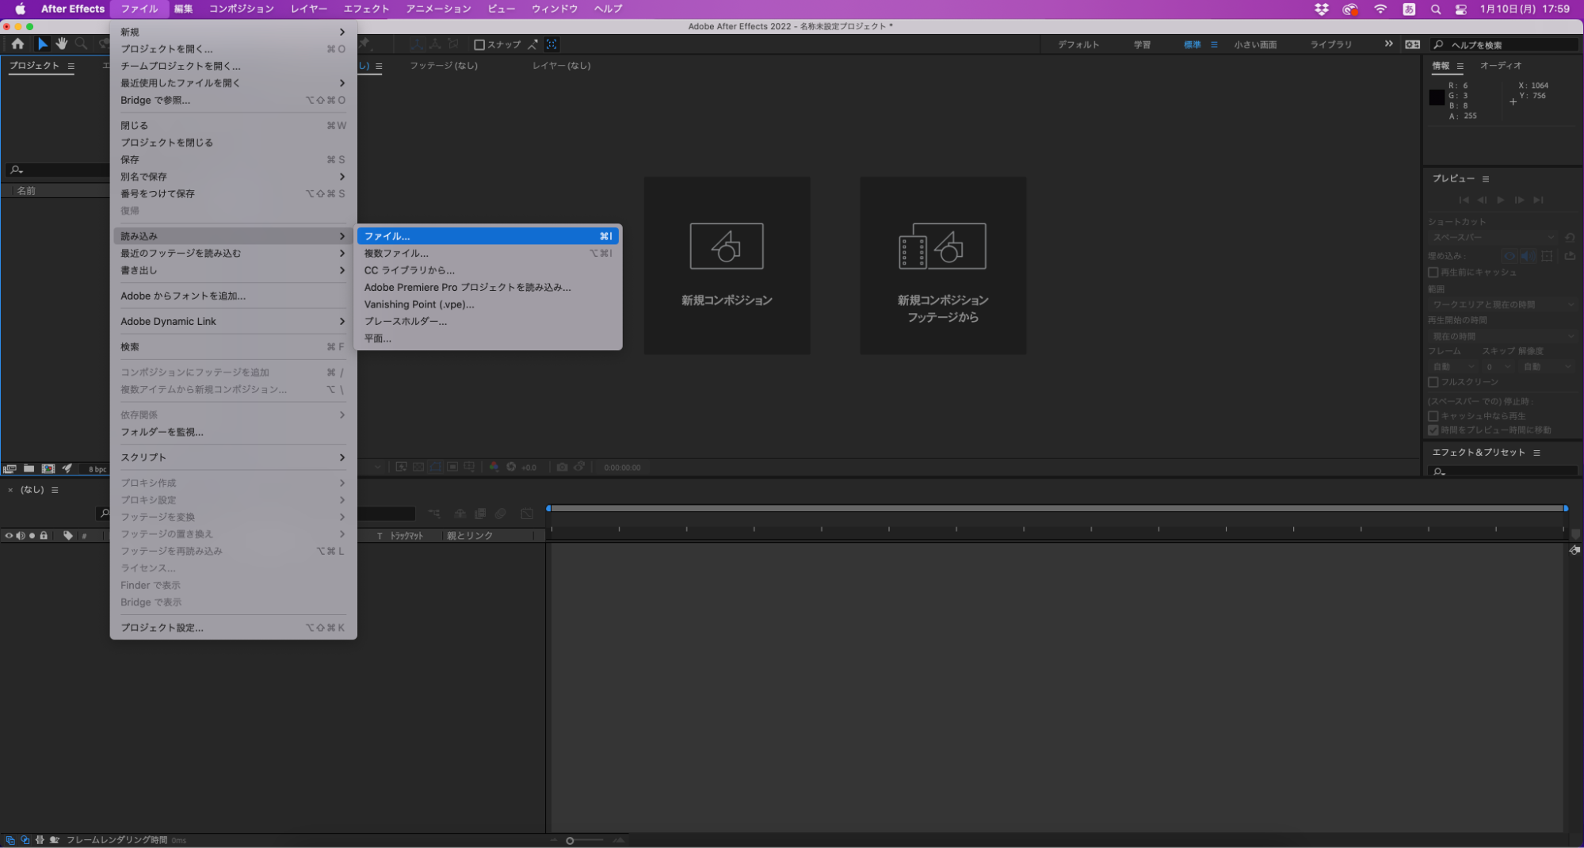The height and width of the screenshot is (848, 1584).
Task: Create a new folder in Project panel
Action: click(29, 468)
